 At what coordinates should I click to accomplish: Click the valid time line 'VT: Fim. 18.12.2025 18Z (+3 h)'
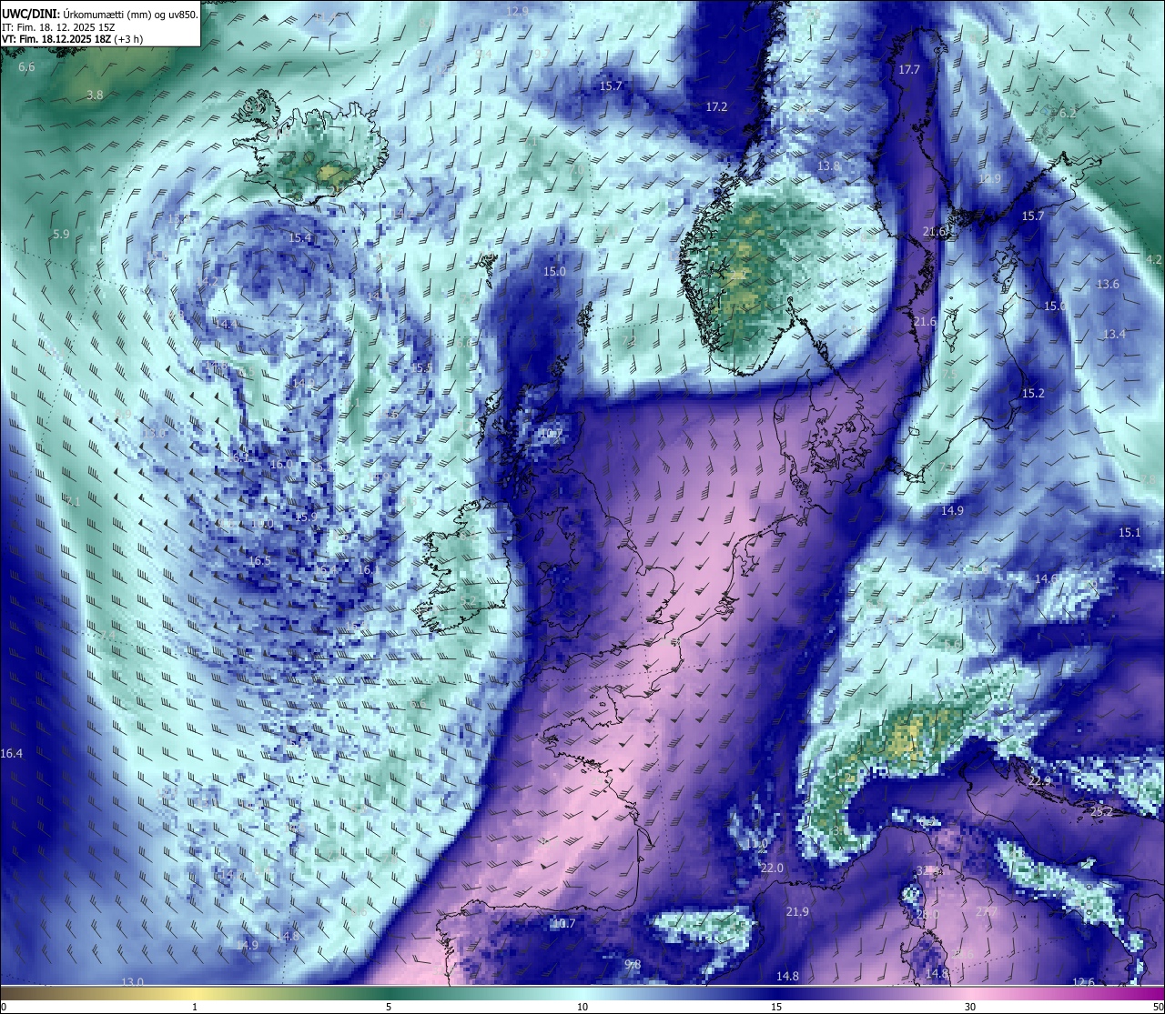tap(72, 39)
